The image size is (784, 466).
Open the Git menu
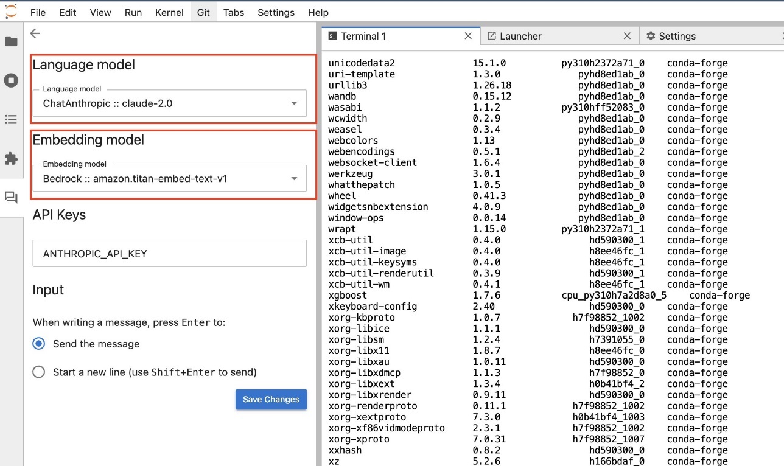click(x=203, y=12)
